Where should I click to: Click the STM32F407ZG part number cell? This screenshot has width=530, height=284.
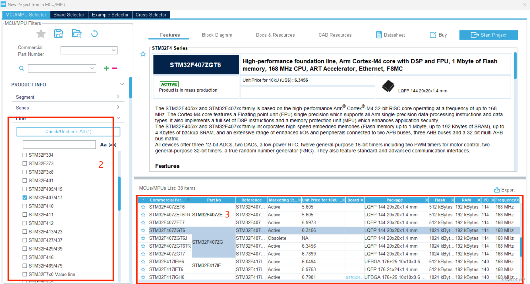pyautogui.click(x=214, y=242)
